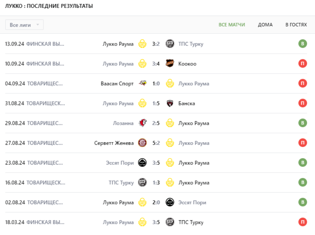The width and height of the screenshot is (315, 235).
Task: Click the ТПС Турку logo in 13.09.24 match
Action: (x=170, y=44)
